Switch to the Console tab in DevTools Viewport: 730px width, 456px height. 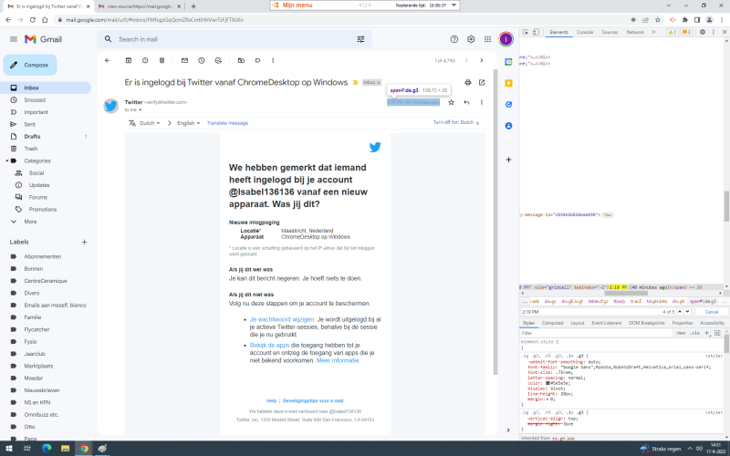(x=585, y=32)
